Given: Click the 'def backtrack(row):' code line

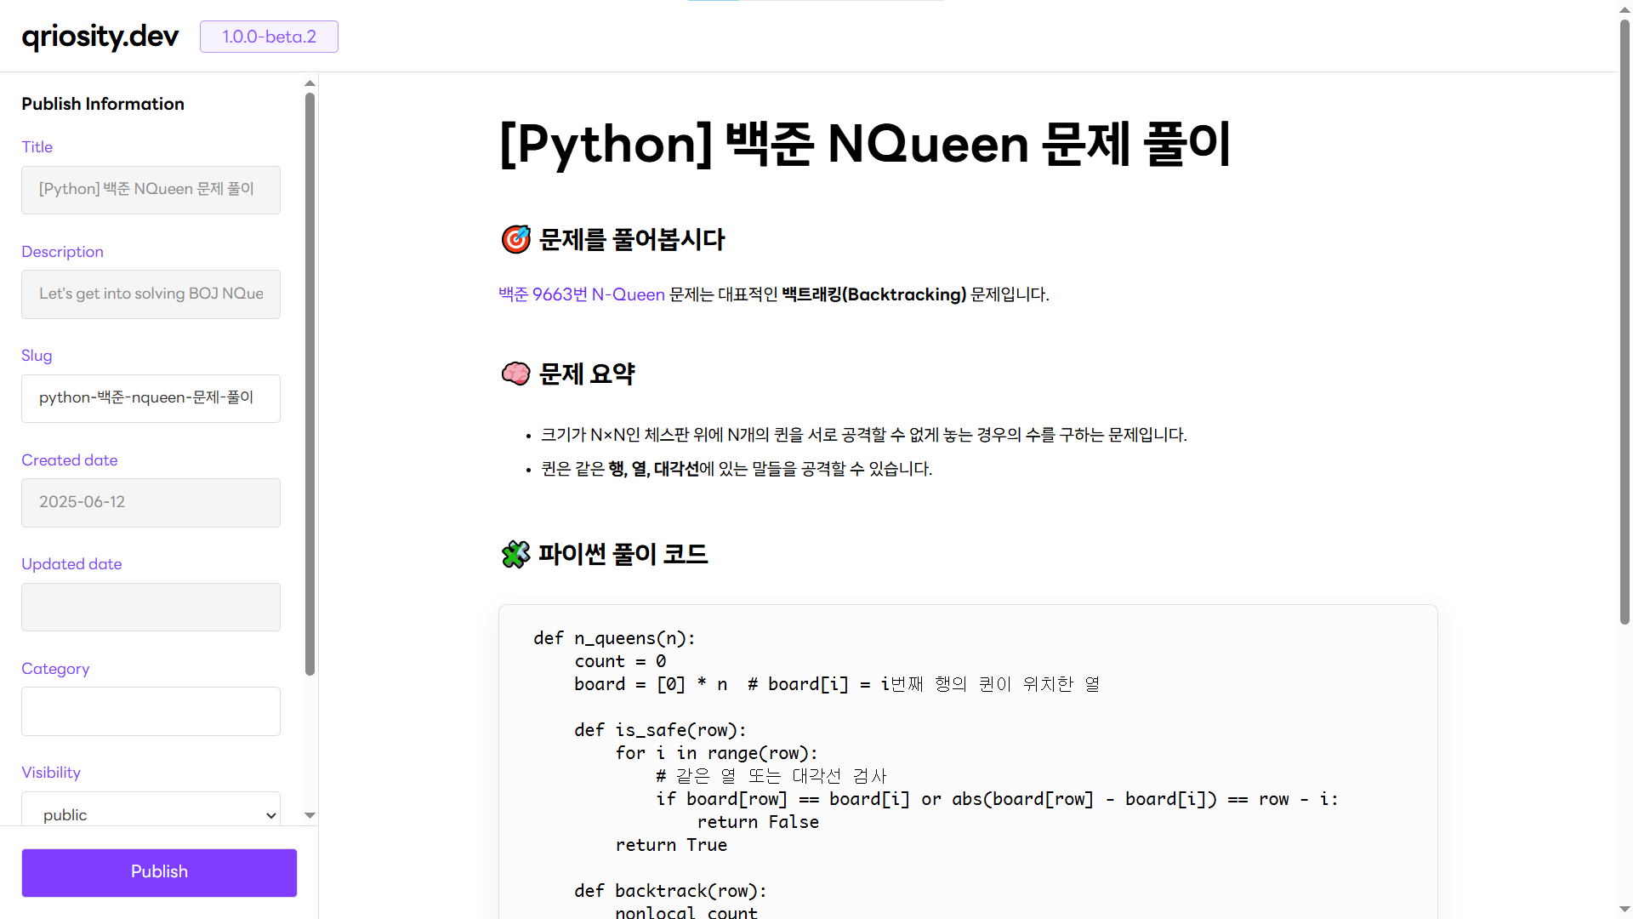Looking at the screenshot, I should [x=670, y=891].
